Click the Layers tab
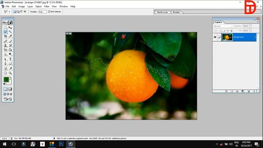The width and height of the screenshot is (263, 148). coord(218,22)
